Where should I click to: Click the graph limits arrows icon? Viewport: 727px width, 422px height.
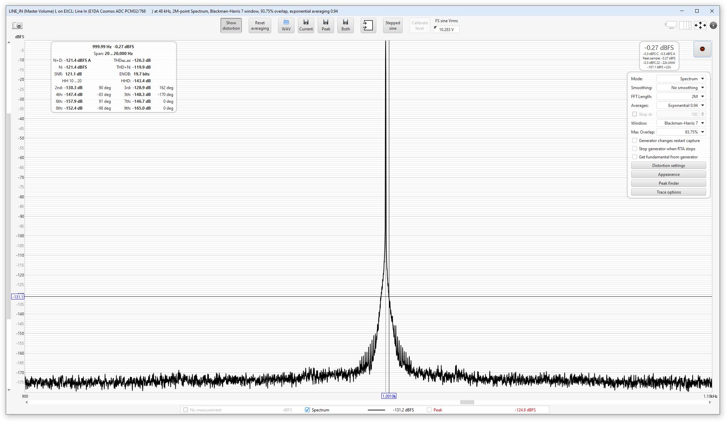(700, 25)
